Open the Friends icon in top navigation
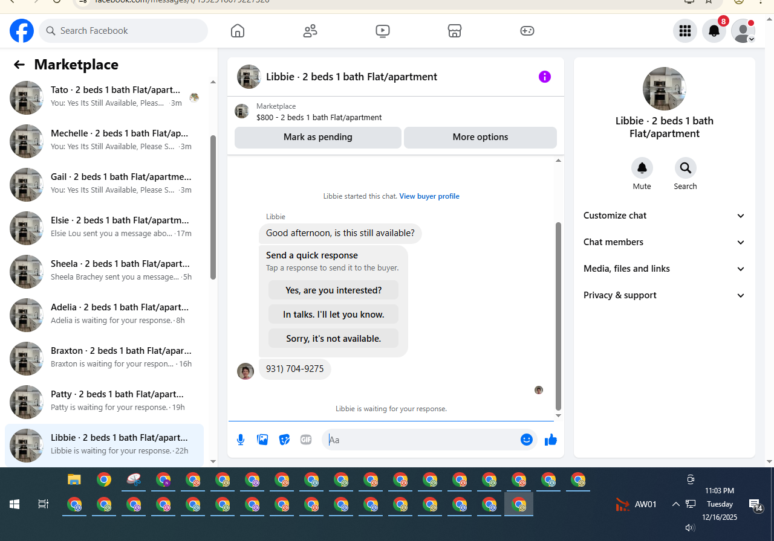The width and height of the screenshot is (774, 541). pos(310,31)
